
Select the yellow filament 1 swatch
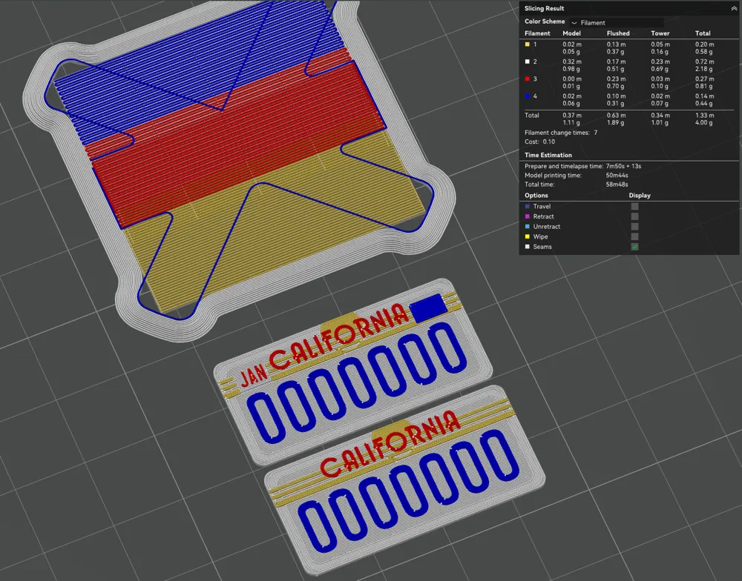tap(527, 44)
